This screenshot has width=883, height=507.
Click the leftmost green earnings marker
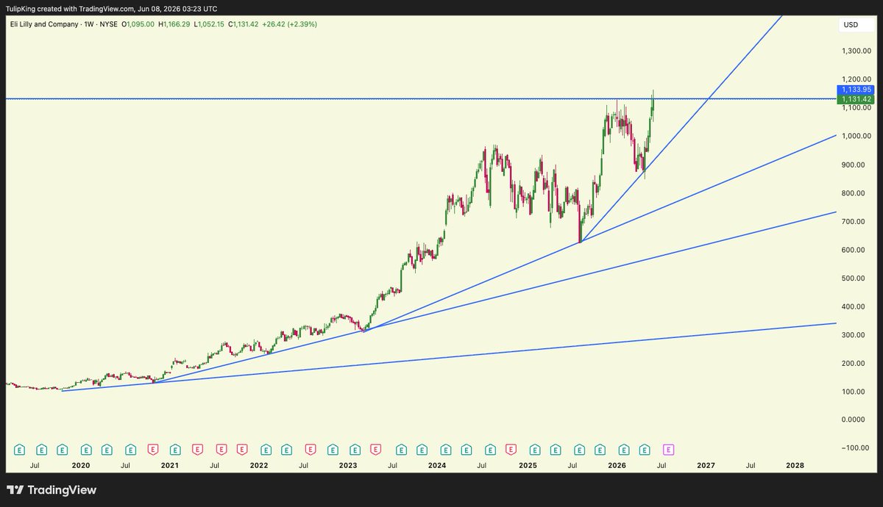20,449
